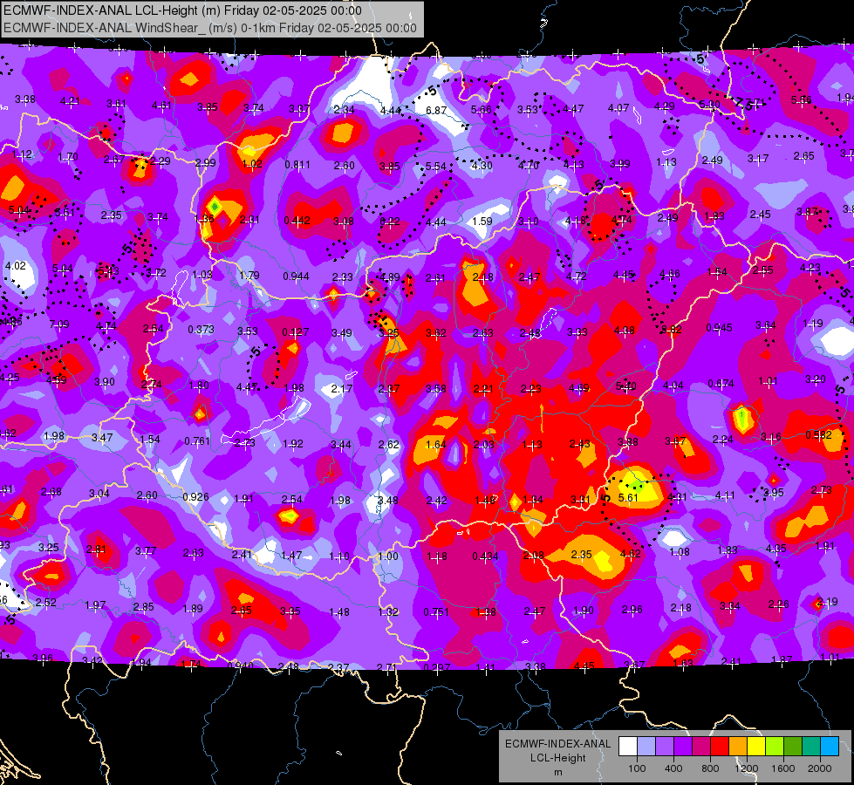Click the wind shear value 4.02

tap(15, 266)
